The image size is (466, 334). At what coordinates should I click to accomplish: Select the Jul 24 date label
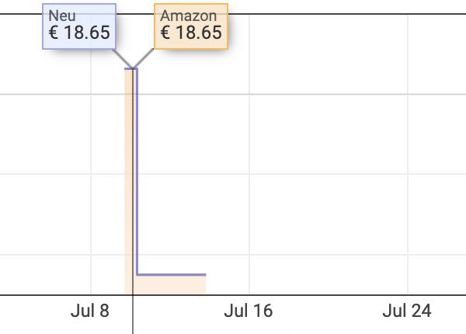406,311
